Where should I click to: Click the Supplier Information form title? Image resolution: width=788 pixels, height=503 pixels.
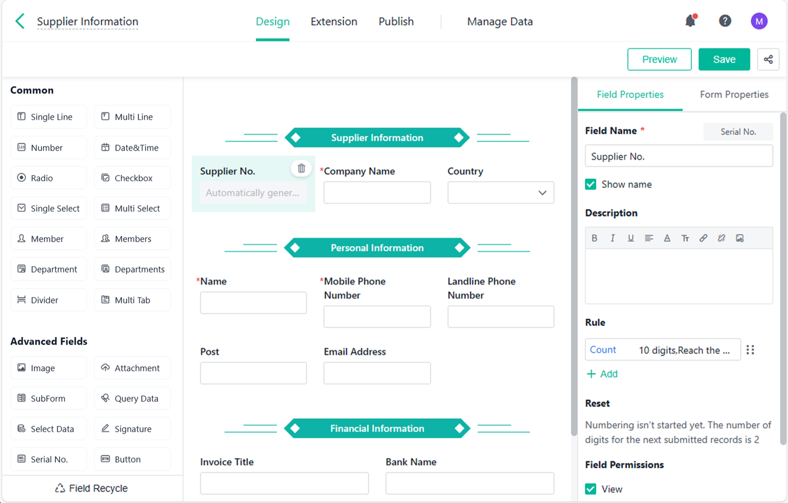[88, 21]
